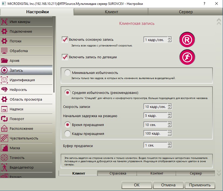223x191 pixels.
Task: Click the Поворот rotate icon
Action: coord(4,119)
